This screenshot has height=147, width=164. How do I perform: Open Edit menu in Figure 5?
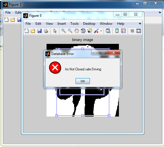click(x=38, y=24)
